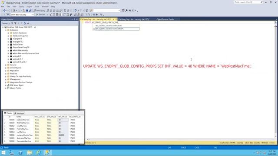Toggle IntelliSense Enabled icon
Viewport: 278px width, 156px height.
tap(60, 15)
